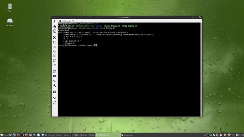
Task: Open the Trash desktop icon
Action: 10,8
